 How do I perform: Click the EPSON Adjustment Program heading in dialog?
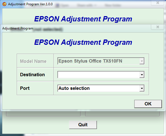[83, 42]
